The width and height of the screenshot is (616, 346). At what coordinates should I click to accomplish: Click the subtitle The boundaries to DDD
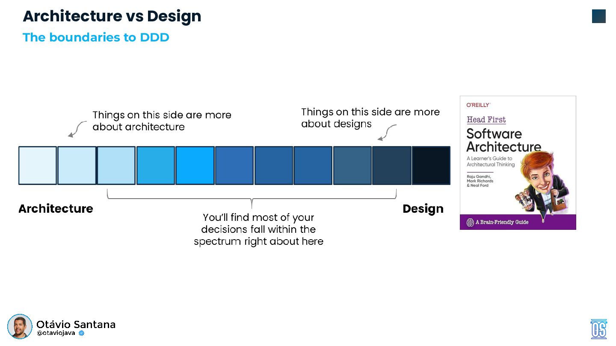(96, 37)
